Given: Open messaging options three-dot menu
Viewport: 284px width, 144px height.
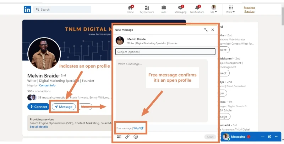Looking at the screenshot, I should (263, 137).
